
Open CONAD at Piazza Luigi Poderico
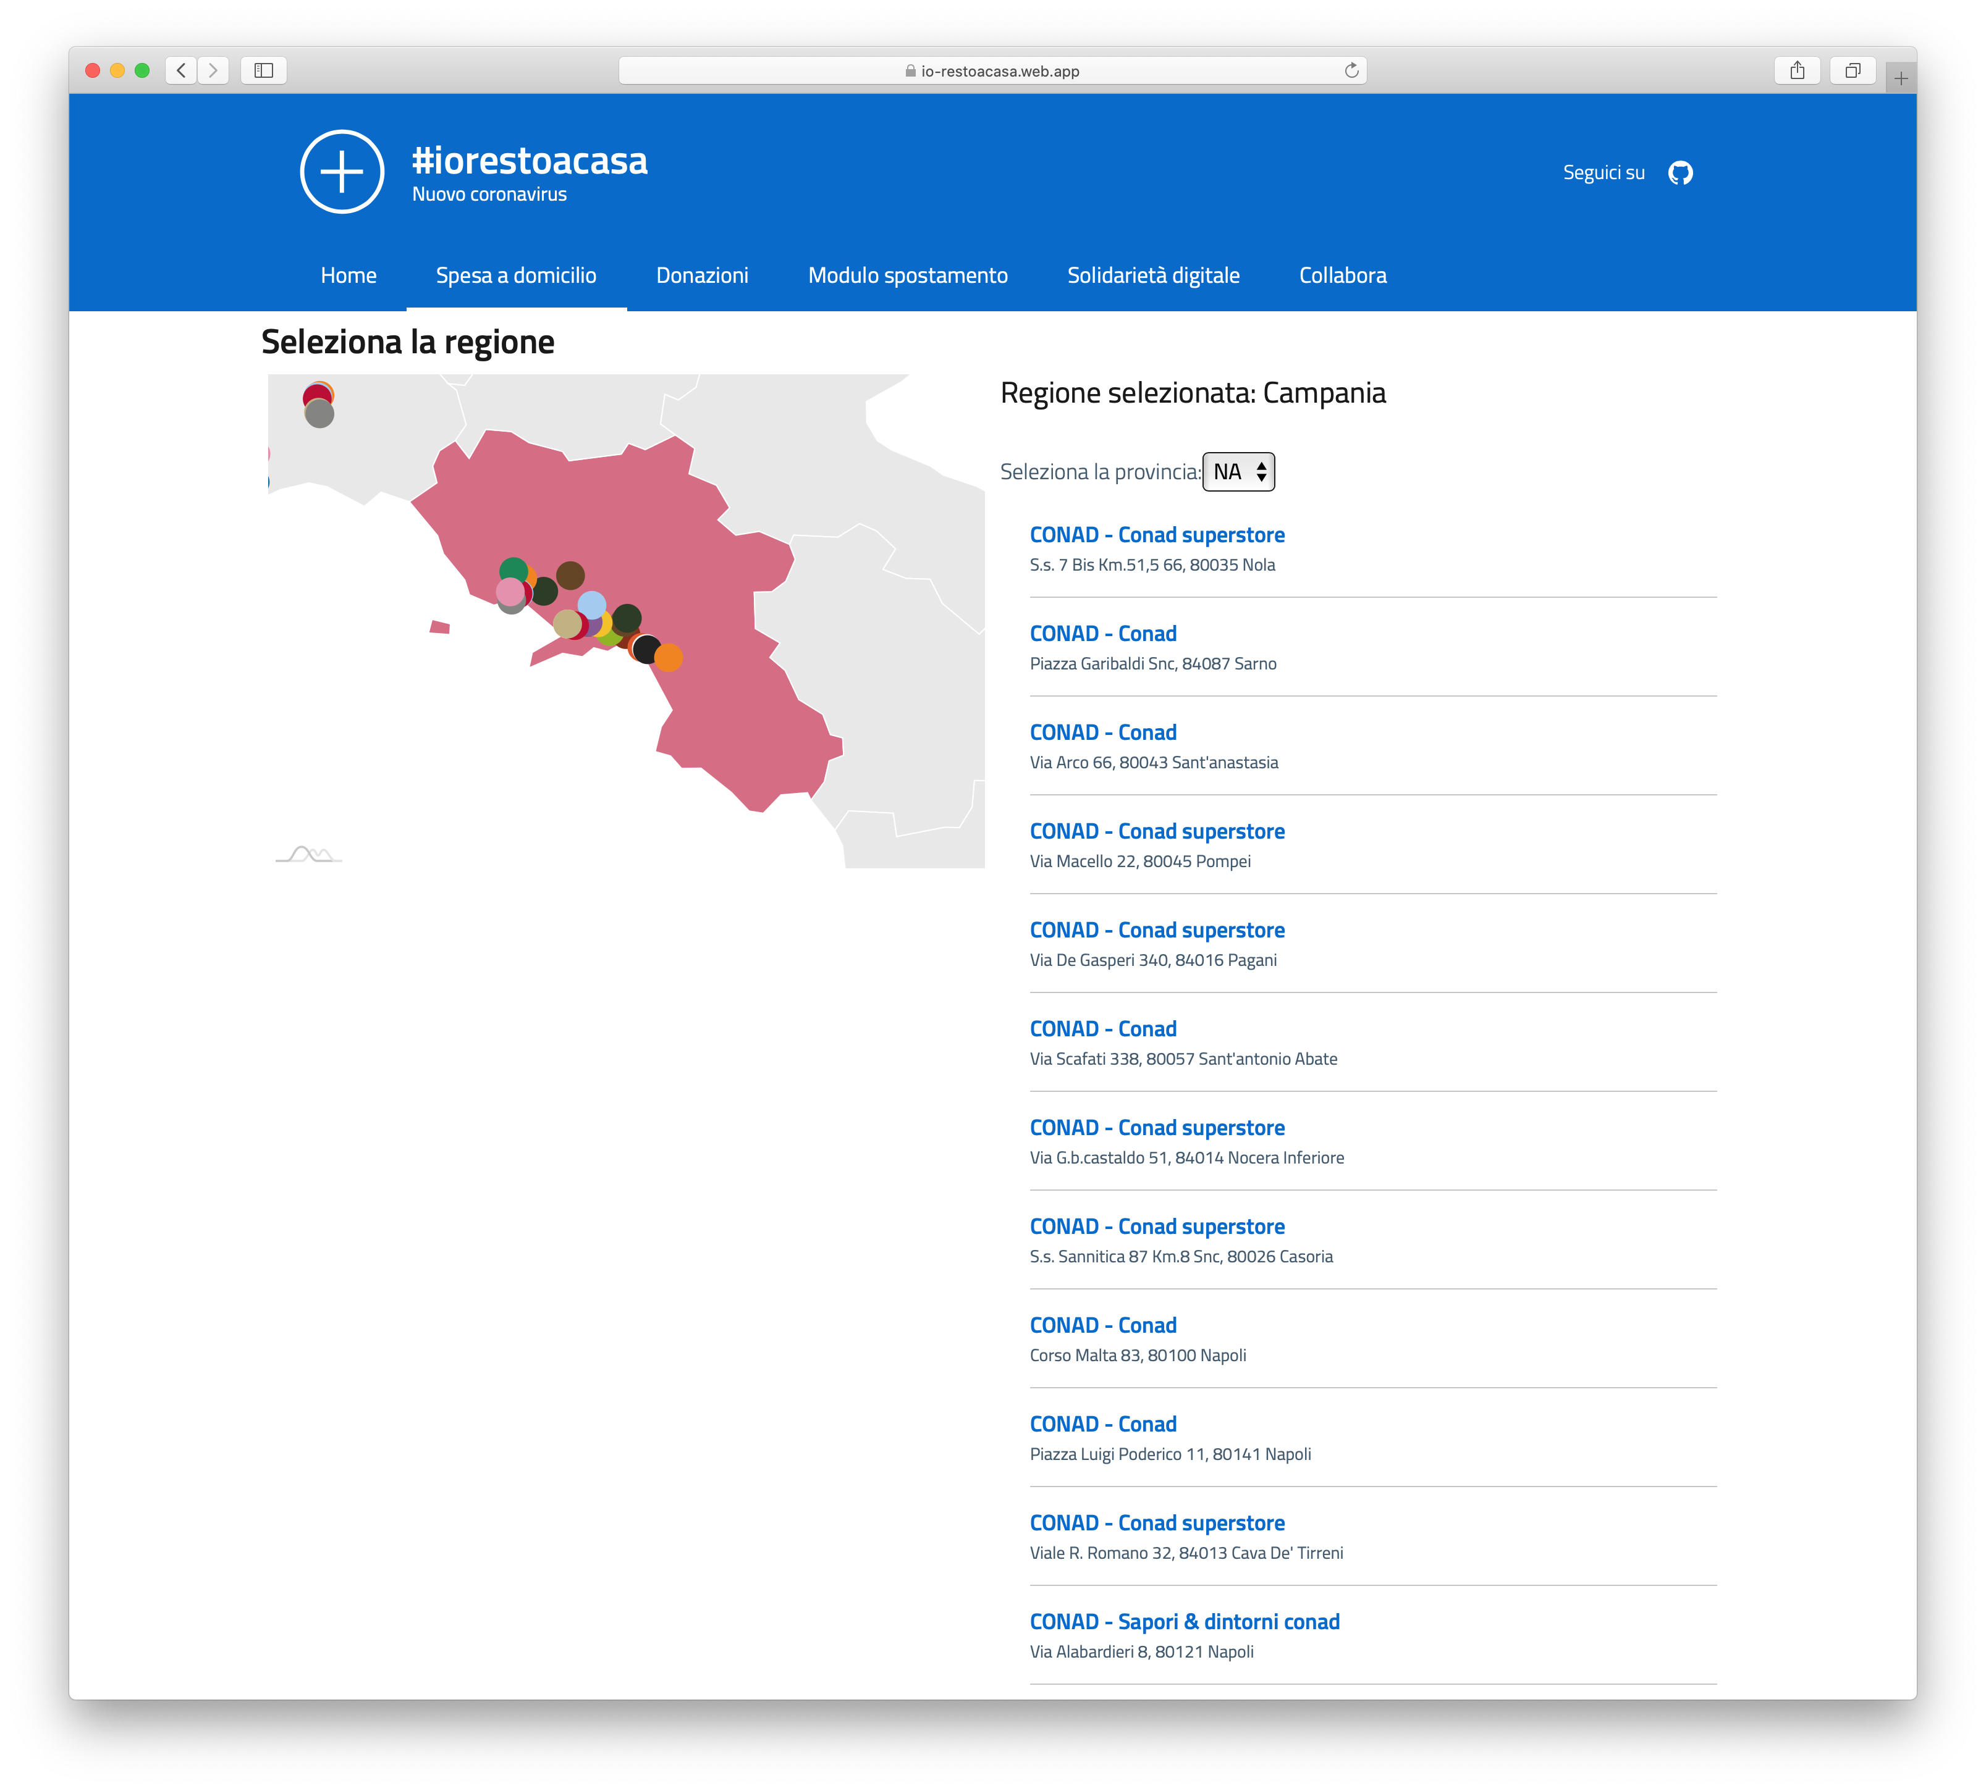[x=1103, y=1424]
